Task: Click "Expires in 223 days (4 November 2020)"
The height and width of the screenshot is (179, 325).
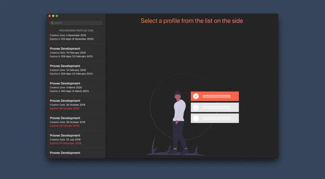Action: click(x=72, y=39)
